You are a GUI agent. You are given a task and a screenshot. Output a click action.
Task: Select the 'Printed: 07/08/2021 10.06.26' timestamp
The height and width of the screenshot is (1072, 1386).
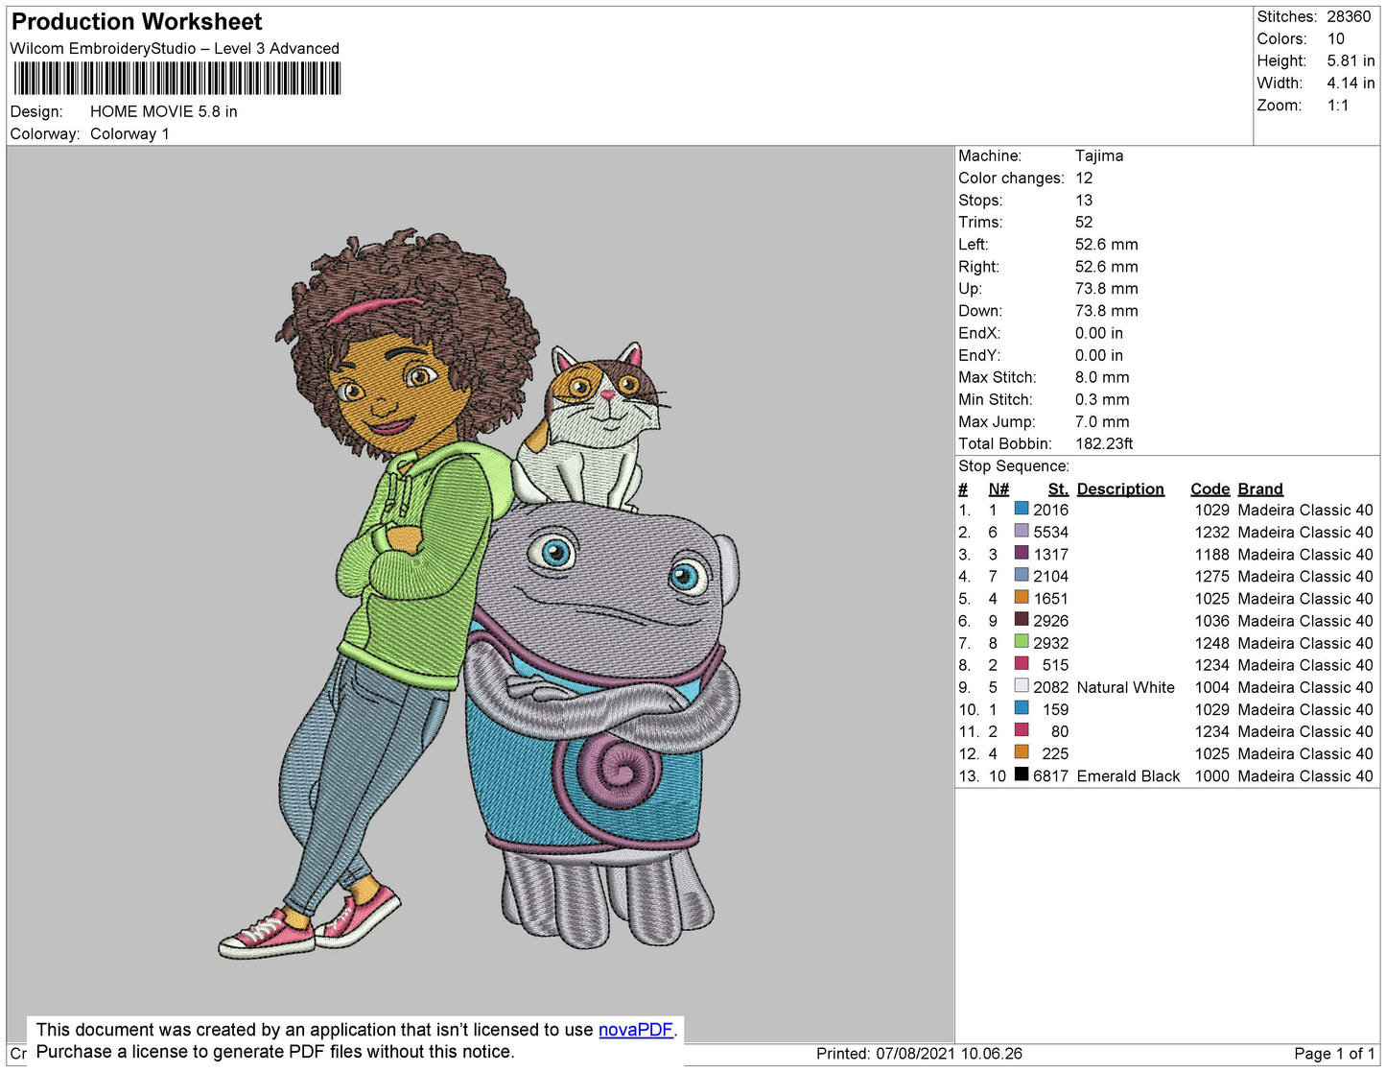coord(919,1054)
